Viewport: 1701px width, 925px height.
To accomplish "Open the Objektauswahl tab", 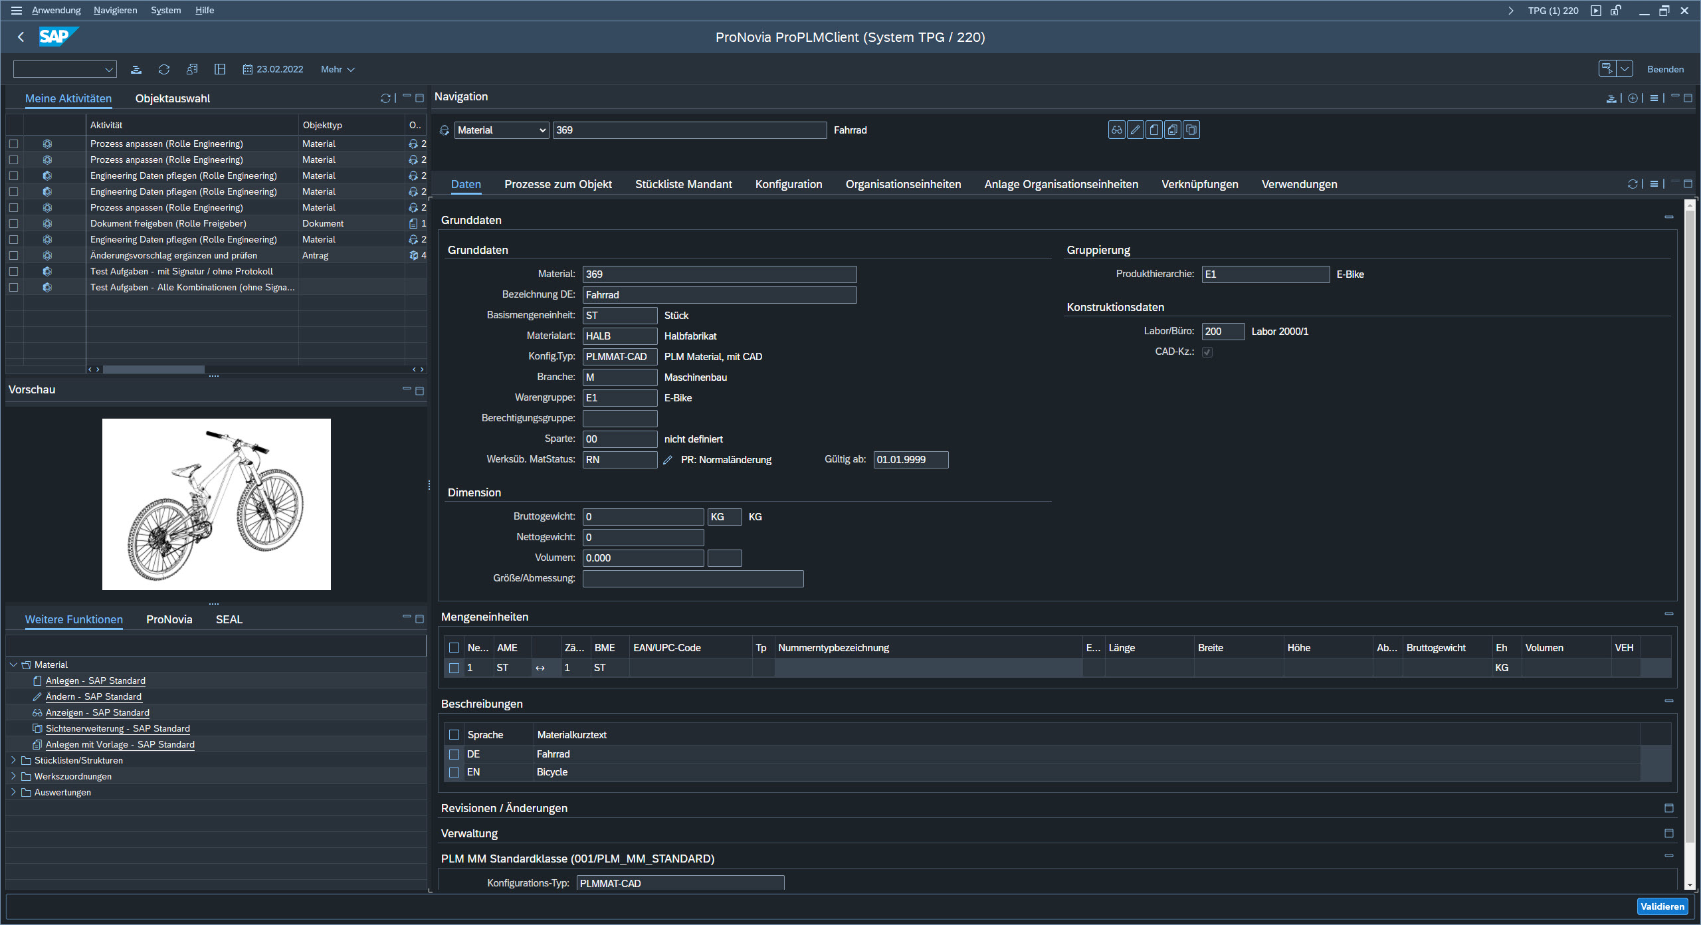I will pyautogui.click(x=173, y=98).
